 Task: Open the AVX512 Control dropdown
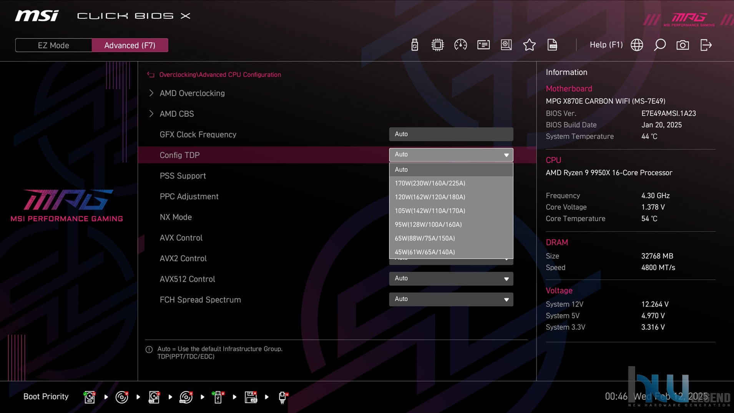pyautogui.click(x=451, y=278)
